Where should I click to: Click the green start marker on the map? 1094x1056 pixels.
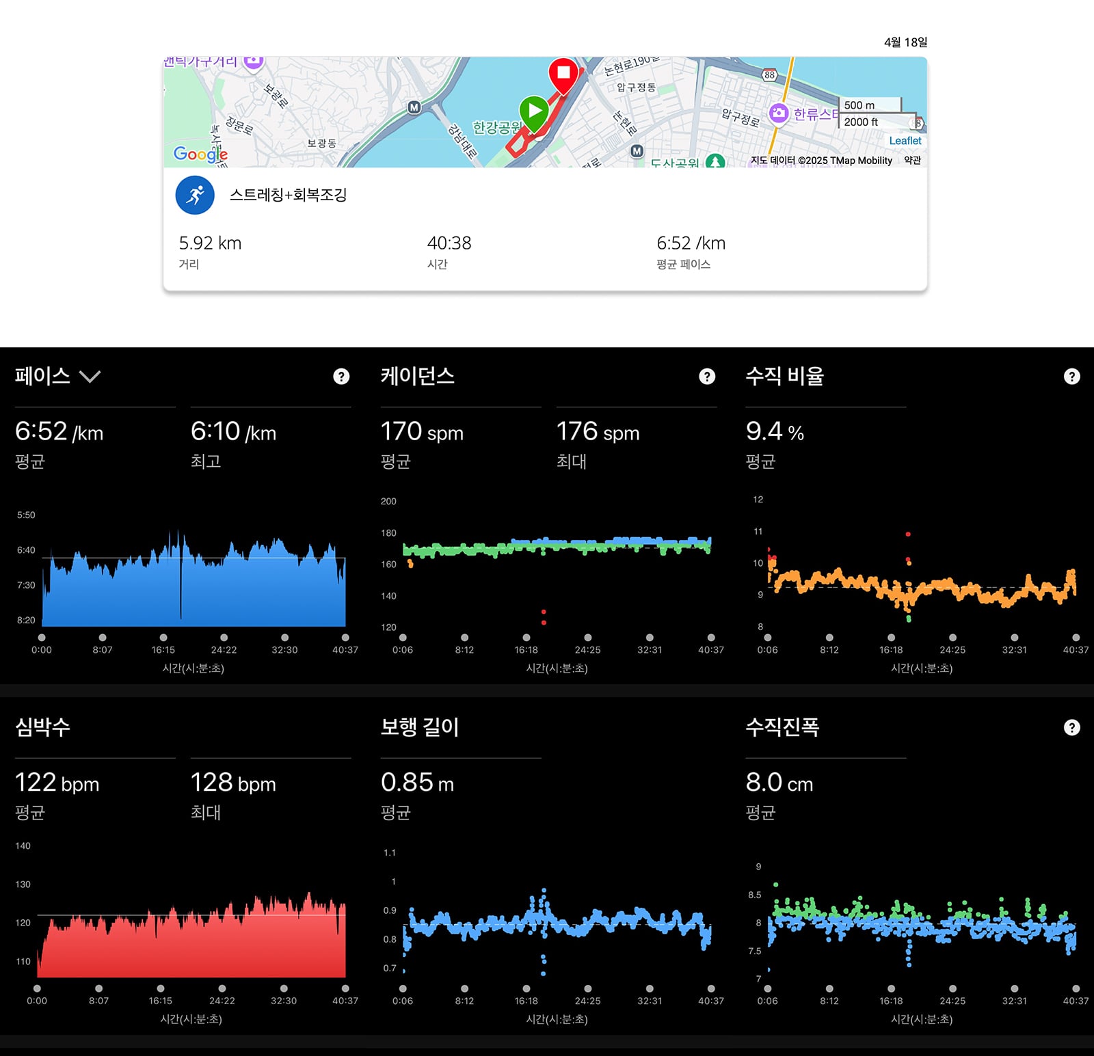tap(534, 112)
